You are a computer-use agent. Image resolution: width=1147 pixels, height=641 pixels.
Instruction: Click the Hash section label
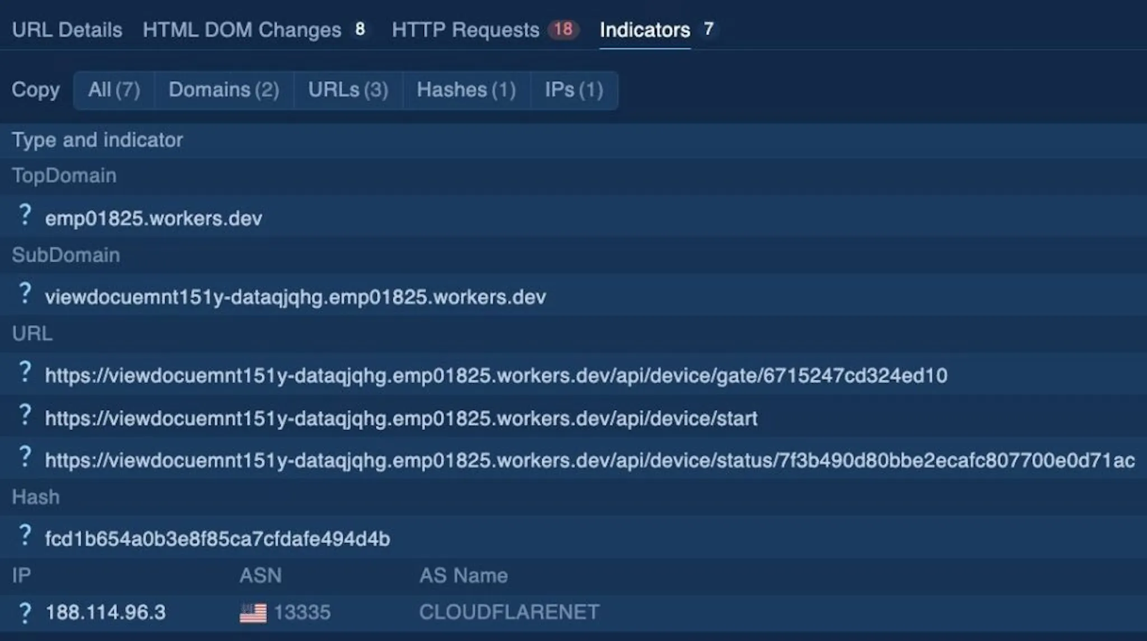click(36, 497)
